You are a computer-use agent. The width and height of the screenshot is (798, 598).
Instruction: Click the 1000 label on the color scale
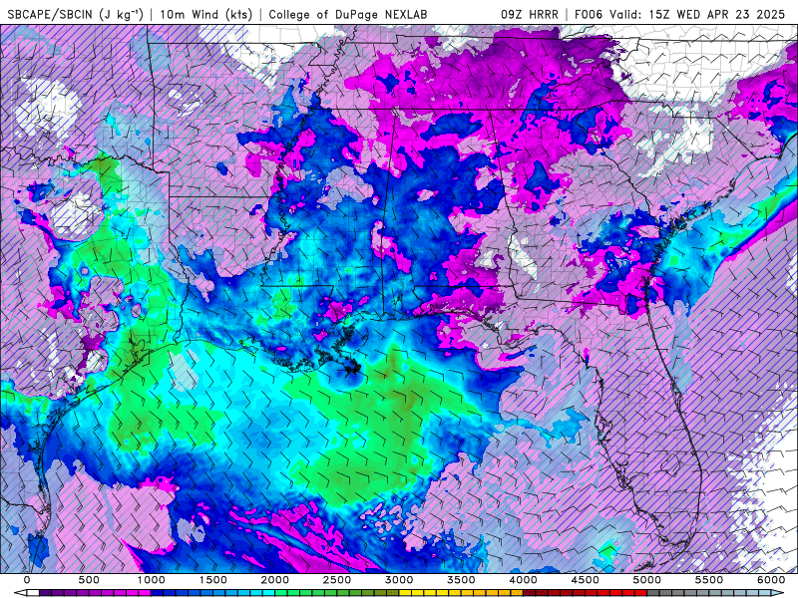(152, 580)
